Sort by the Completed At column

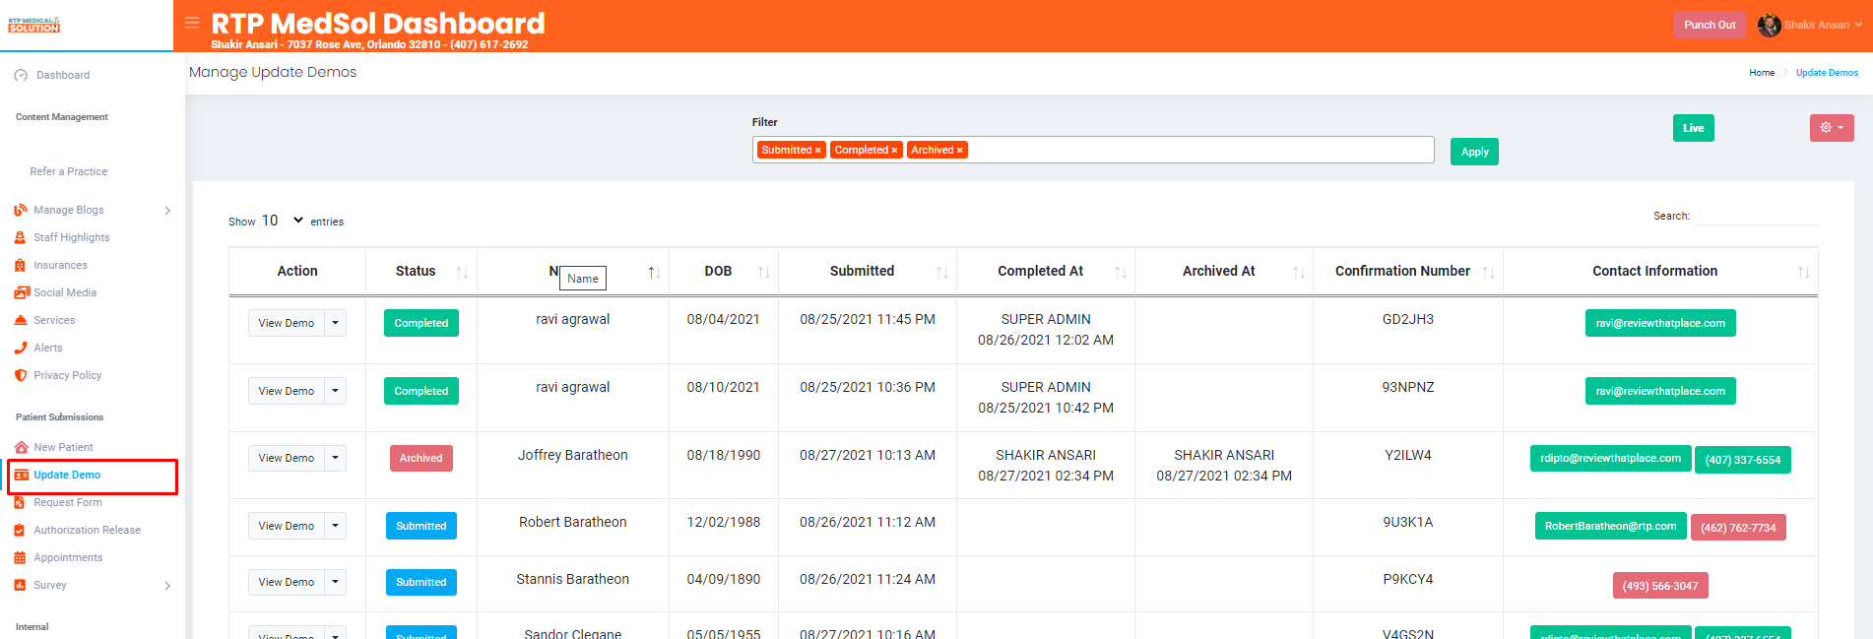(1046, 271)
